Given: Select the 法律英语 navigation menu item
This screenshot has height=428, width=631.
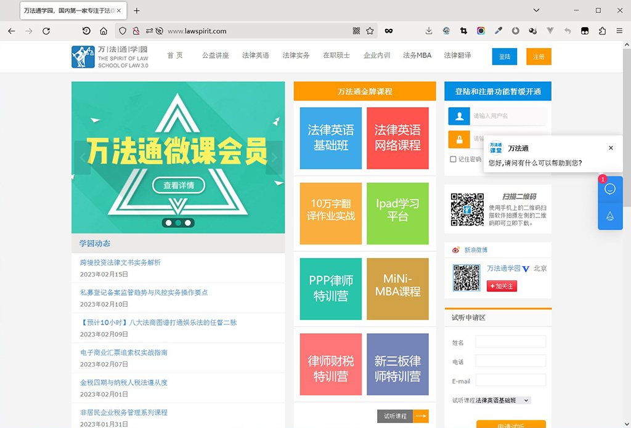Looking at the screenshot, I should point(256,54).
